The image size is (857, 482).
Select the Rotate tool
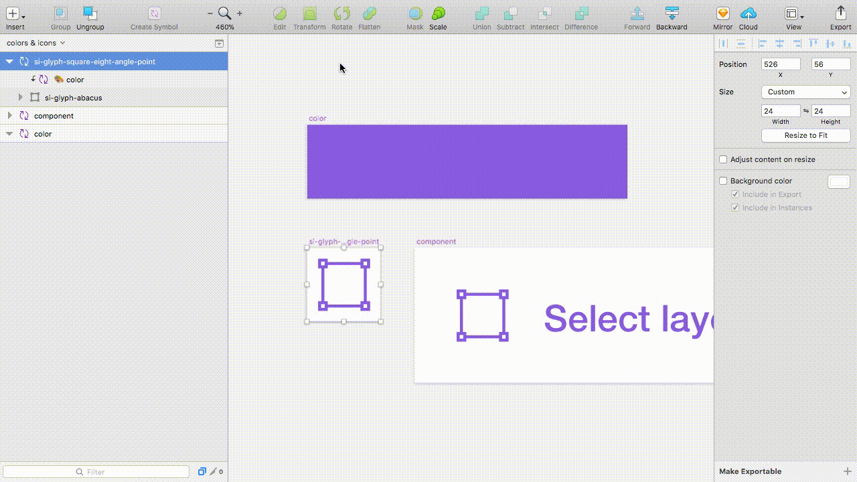pos(341,13)
